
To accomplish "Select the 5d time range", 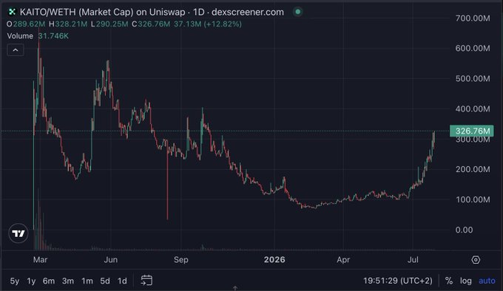I will [105, 281].
